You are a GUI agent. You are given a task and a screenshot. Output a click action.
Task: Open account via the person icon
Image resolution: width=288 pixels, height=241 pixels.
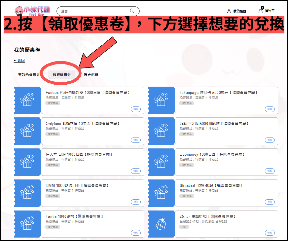229,11
